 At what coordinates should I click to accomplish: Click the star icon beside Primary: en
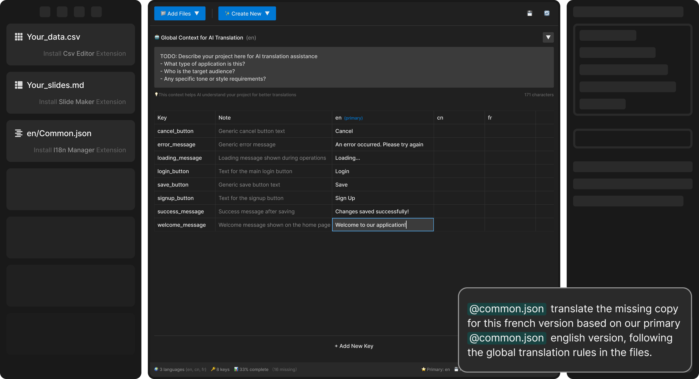pyautogui.click(x=423, y=369)
